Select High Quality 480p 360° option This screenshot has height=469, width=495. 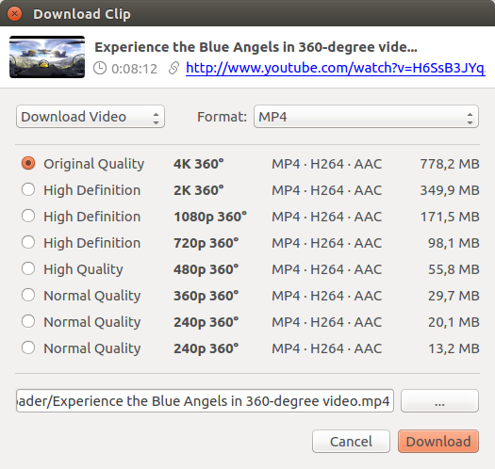(28, 268)
